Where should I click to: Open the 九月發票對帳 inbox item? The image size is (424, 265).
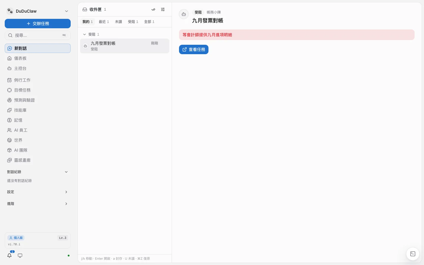(125, 46)
